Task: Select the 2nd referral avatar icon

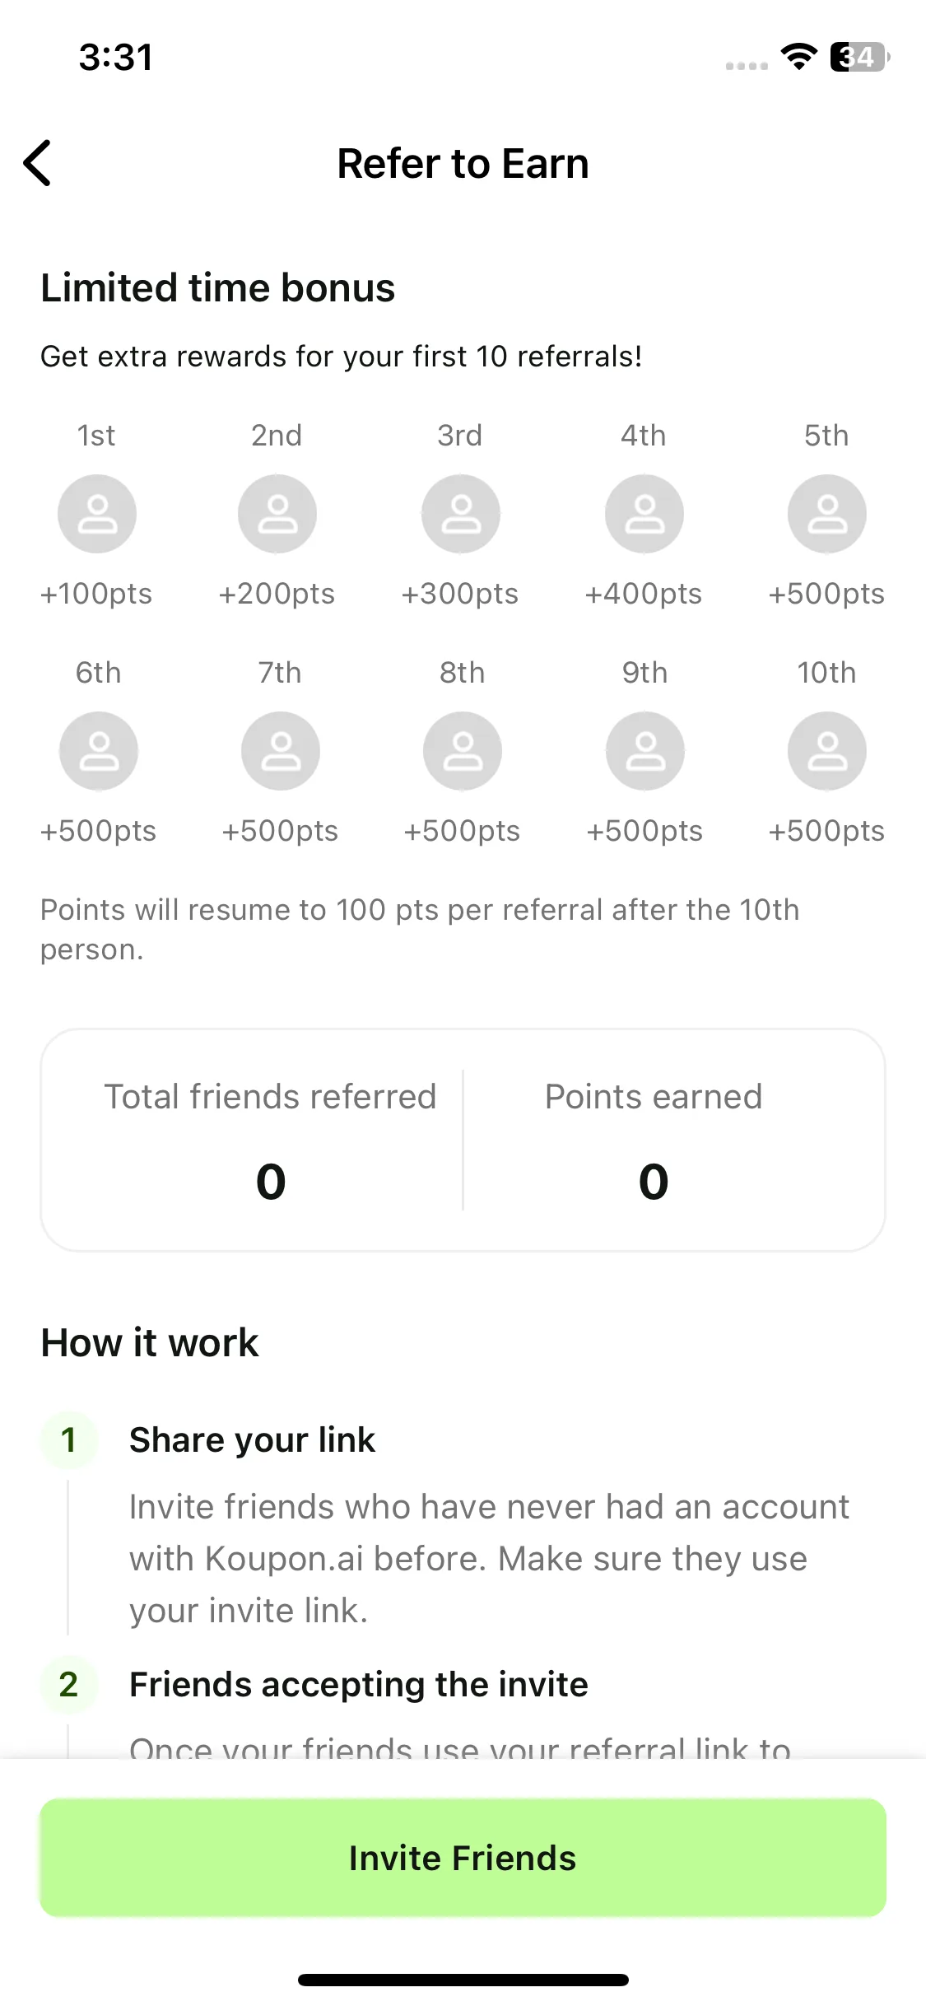Action: point(277,514)
